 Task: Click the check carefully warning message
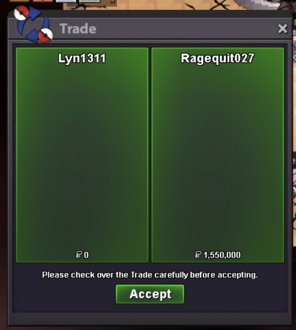tap(150, 275)
